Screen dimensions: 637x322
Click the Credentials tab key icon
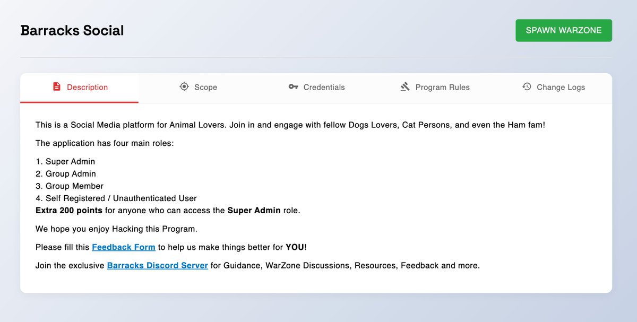(293, 86)
